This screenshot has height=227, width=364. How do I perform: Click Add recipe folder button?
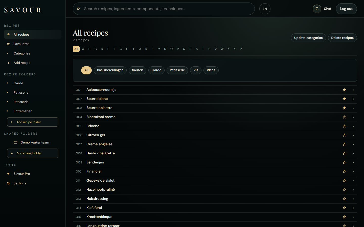[33, 122]
